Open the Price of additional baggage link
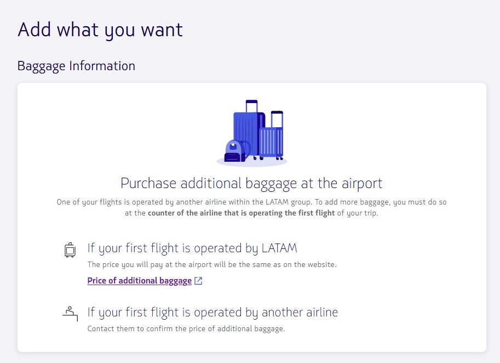This screenshot has width=500, height=363. coord(139,281)
